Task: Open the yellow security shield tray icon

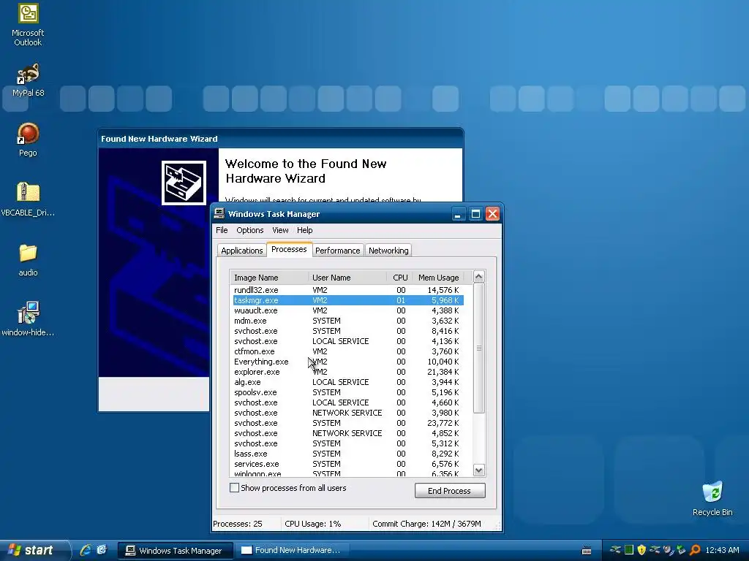Action: click(x=641, y=550)
